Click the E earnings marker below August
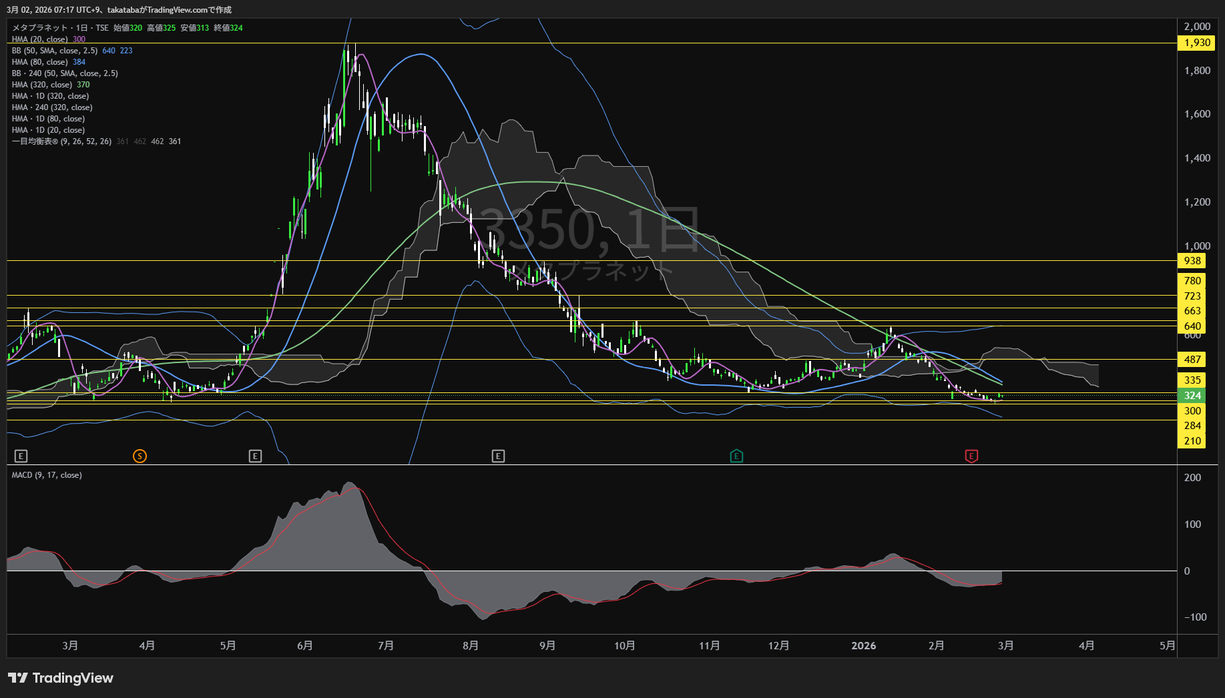 coord(498,456)
